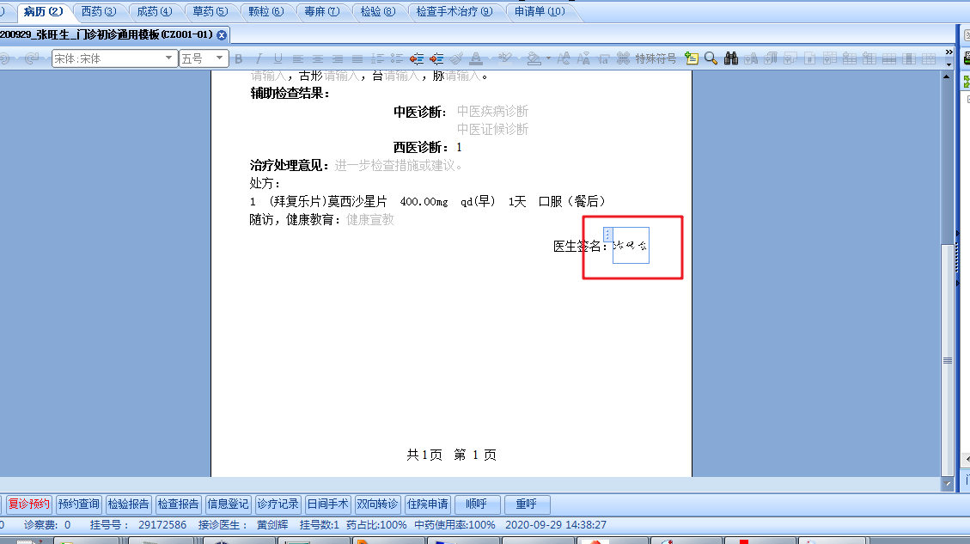
Task: Toggle bold formatting
Action: coord(239,58)
